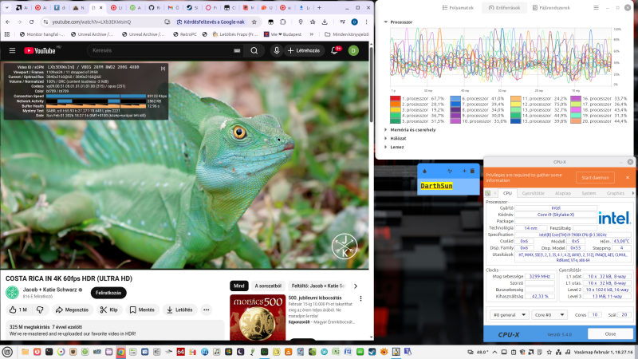Open the Chrome three-dot menu
This screenshot has height=359, width=638.
pos(366,22)
